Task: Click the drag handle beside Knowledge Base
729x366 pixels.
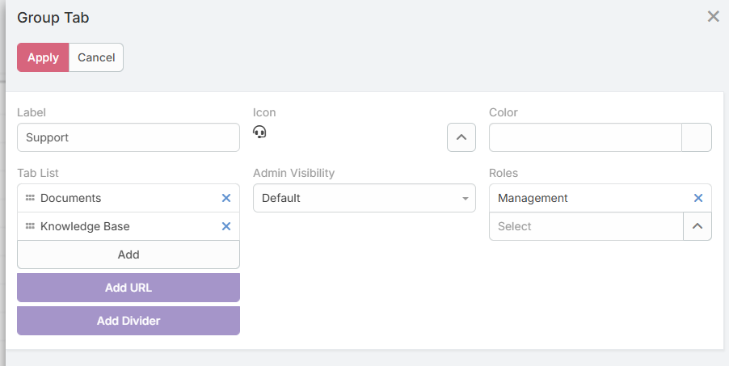Action: [x=30, y=226]
